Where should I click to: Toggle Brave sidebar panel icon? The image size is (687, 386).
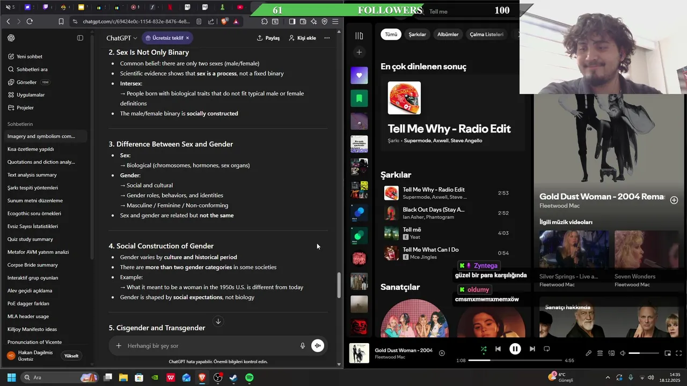[x=292, y=21]
